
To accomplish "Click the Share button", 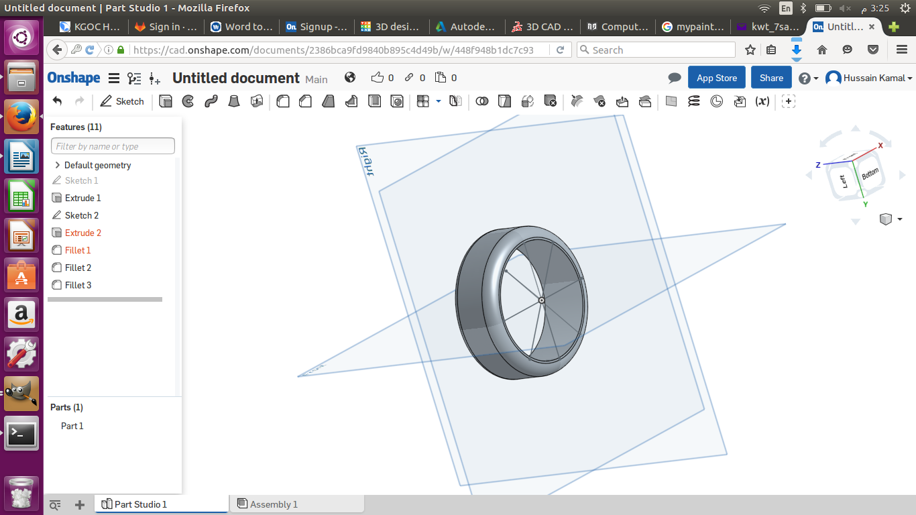I will (771, 78).
